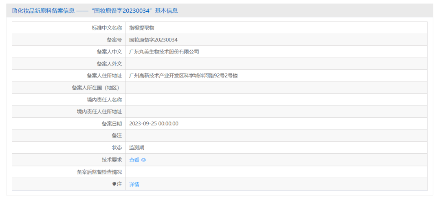Click the 标准中文名称 row label

(107, 28)
